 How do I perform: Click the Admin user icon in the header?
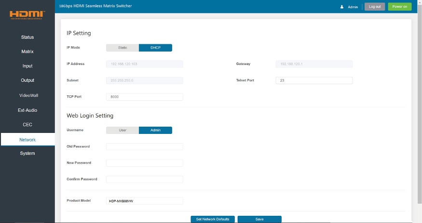pyautogui.click(x=342, y=7)
